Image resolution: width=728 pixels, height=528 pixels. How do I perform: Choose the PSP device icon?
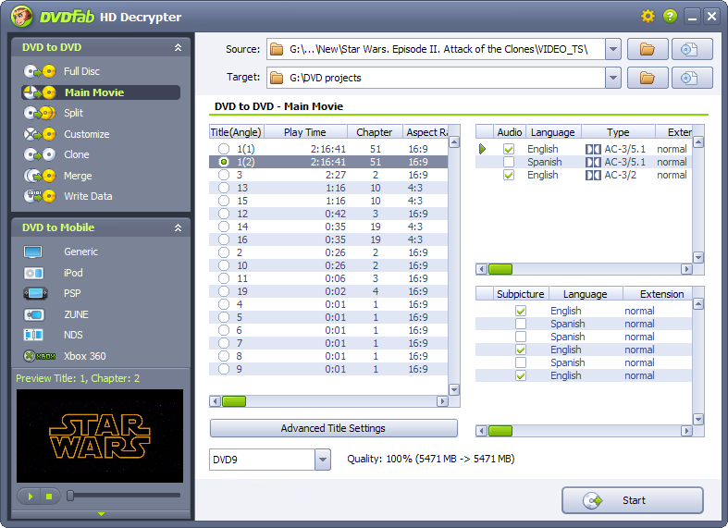click(x=35, y=293)
